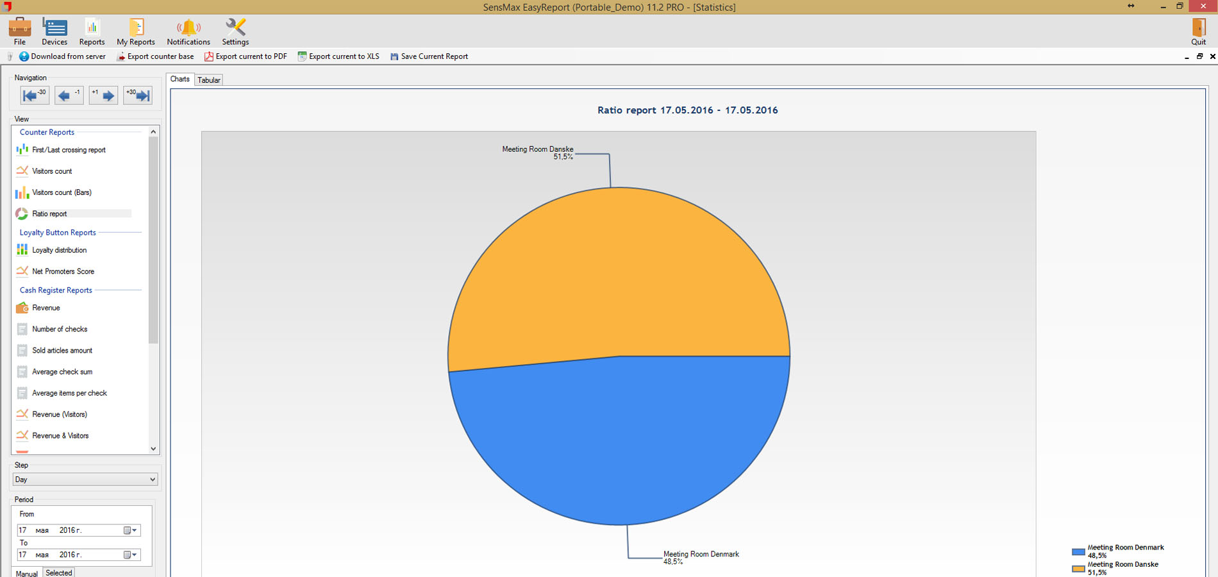Open the To date calendar dropdown
The image size is (1218, 577).
point(131,555)
